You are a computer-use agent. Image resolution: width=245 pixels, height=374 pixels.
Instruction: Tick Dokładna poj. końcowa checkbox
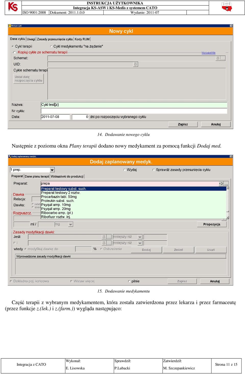[x=11, y=281]
